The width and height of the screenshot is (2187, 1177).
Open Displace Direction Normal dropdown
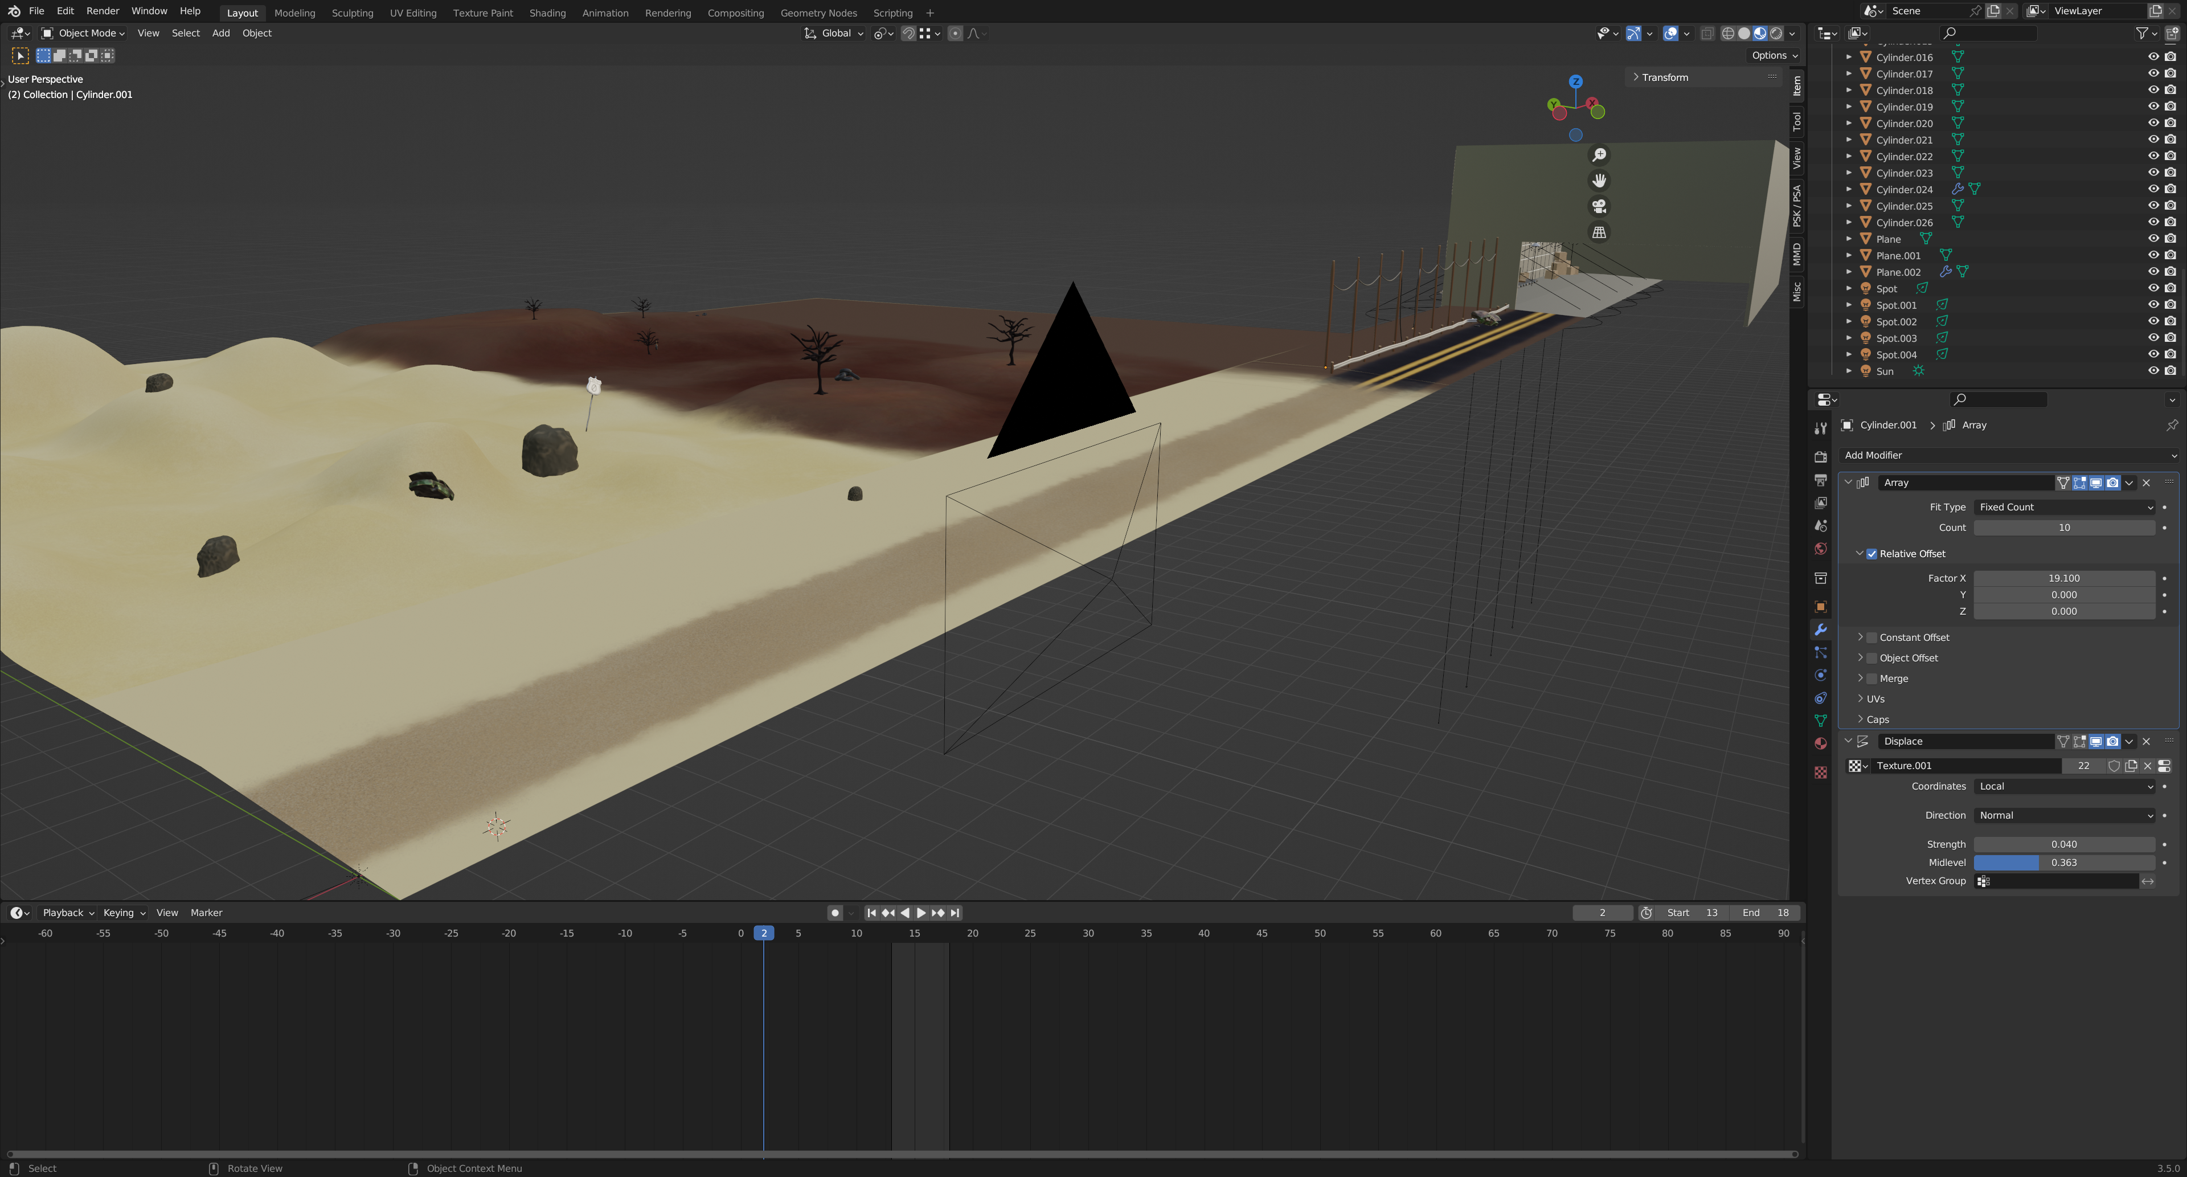tap(2064, 815)
